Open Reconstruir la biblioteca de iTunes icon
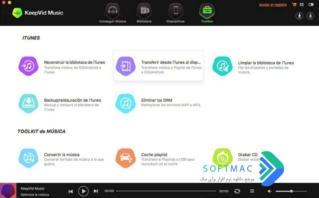 [x=29, y=66]
